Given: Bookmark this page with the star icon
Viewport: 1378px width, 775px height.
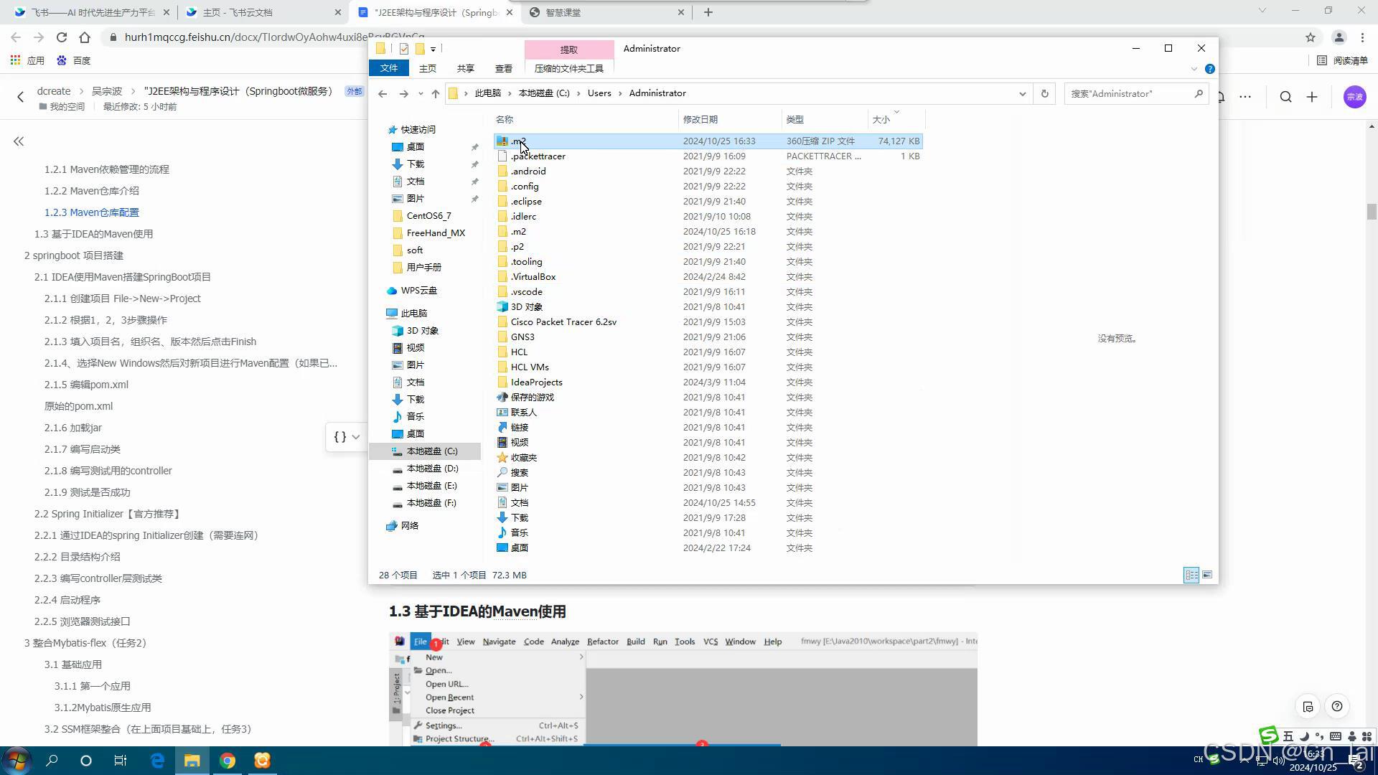Looking at the screenshot, I should click(x=1311, y=37).
